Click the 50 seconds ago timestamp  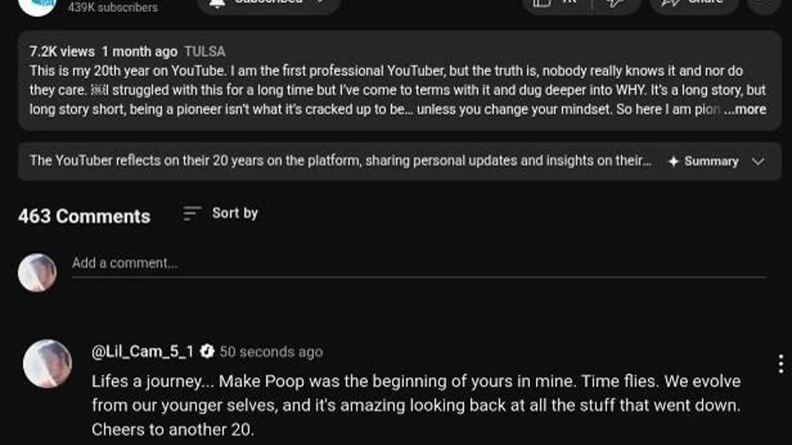[x=271, y=352]
